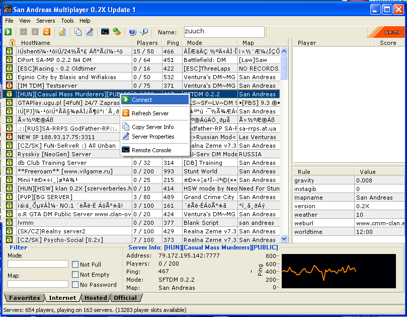Image resolution: width=407 pixels, height=317 pixels.
Task: Open the Tools menu
Action: click(67, 21)
